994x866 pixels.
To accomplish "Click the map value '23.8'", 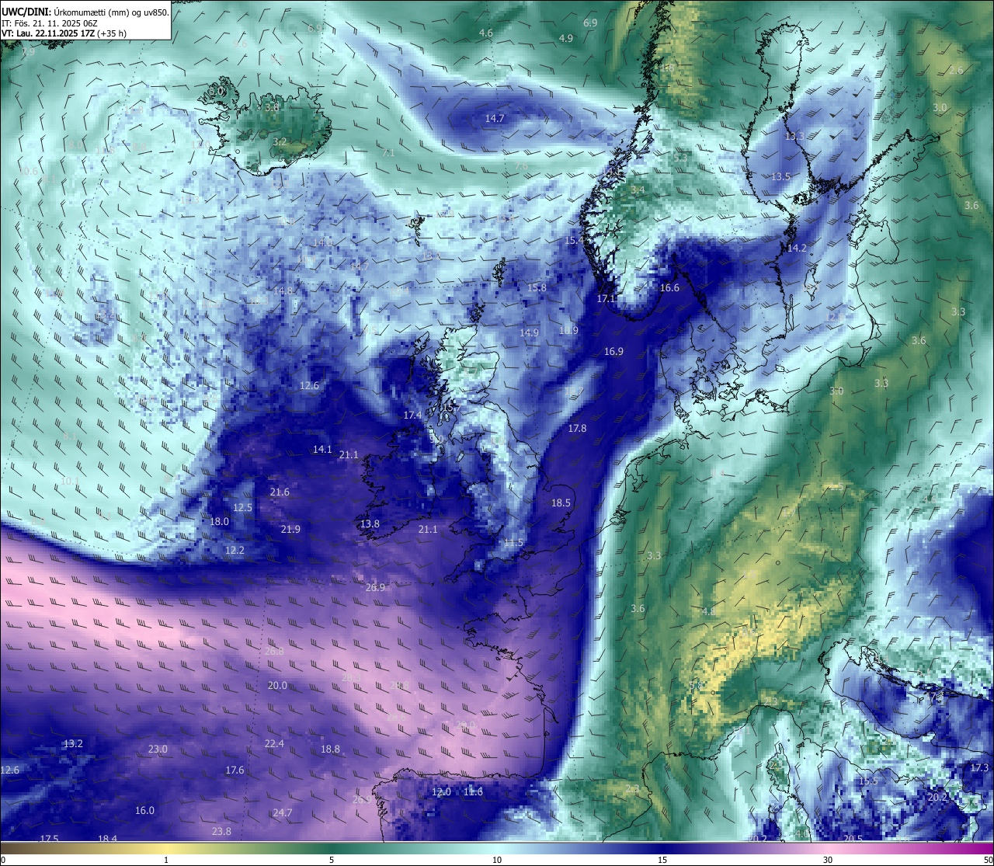I will click(x=221, y=832).
